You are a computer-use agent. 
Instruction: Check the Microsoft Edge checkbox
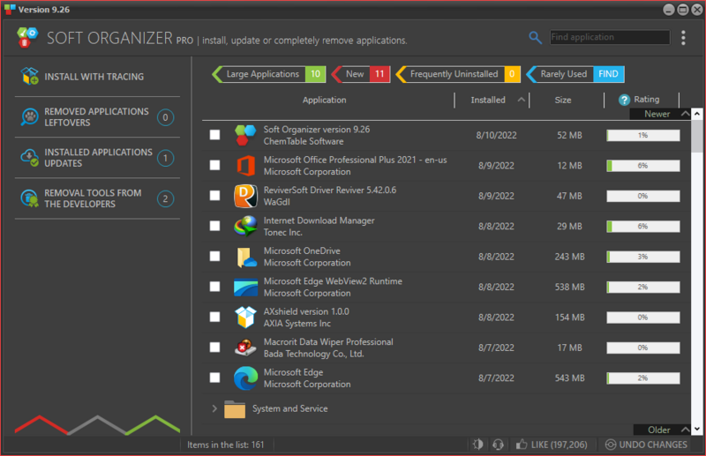[x=214, y=378]
